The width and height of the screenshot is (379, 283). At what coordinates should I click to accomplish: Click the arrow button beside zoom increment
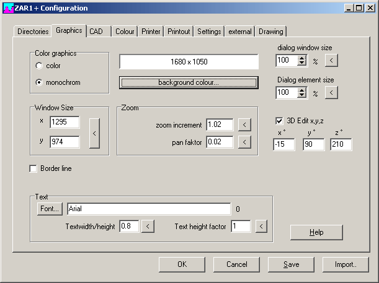point(245,125)
